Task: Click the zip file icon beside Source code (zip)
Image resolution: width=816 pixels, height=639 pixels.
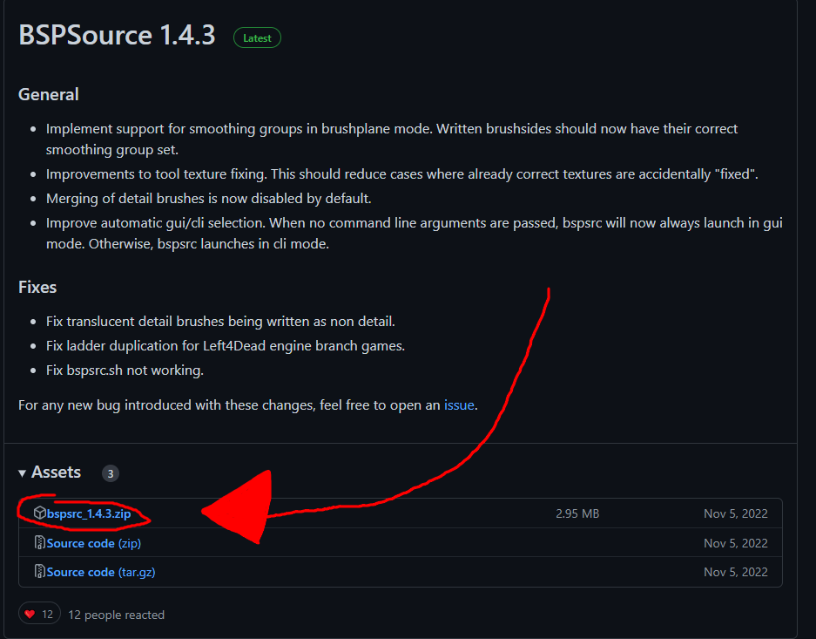Action: (x=39, y=542)
